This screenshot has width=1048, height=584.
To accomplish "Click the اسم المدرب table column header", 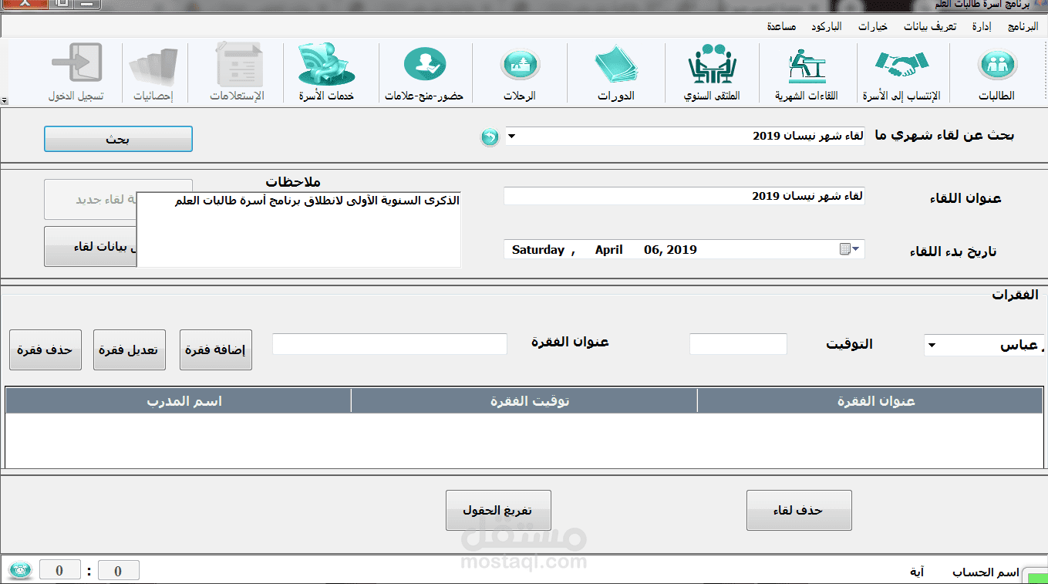I will [x=179, y=401].
